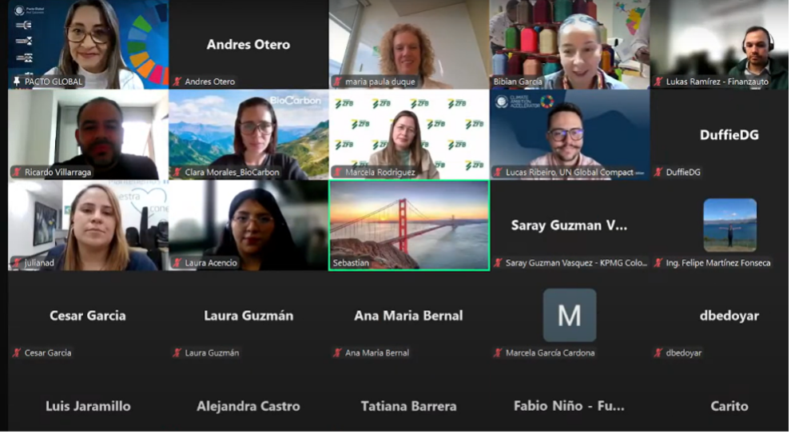791x434 pixels.
Task: Click muted mic icon beside Ricardo Villarraga
Action: coord(17,172)
